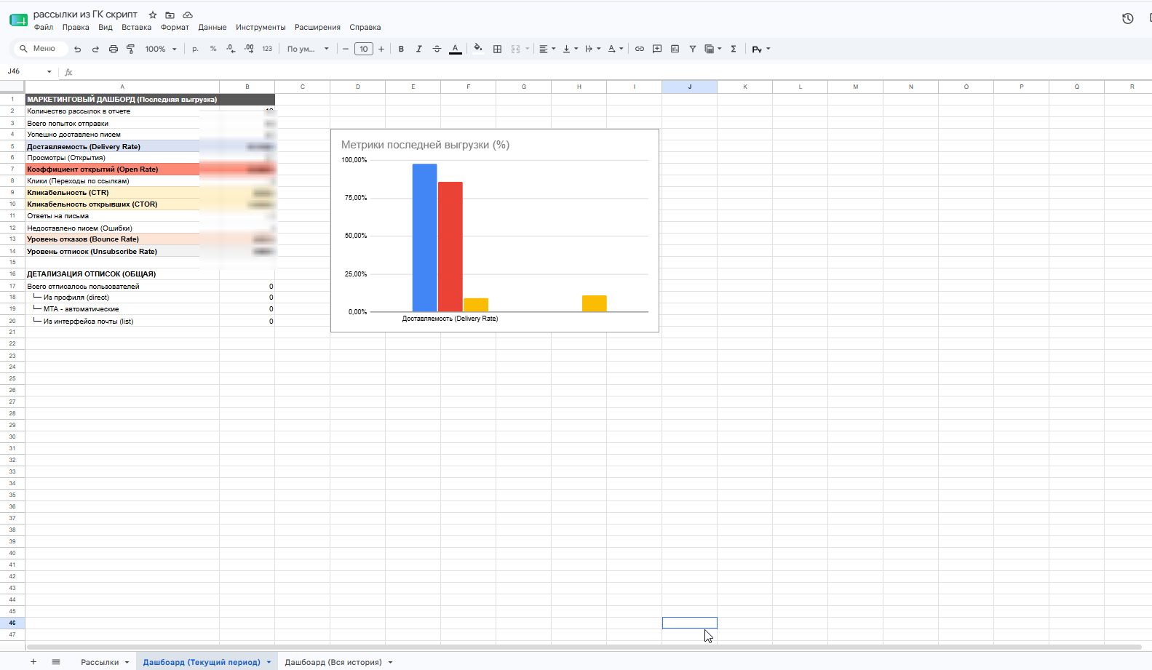The width and height of the screenshot is (1152, 670).
Task: Open the Borders tool
Action: click(497, 49)
